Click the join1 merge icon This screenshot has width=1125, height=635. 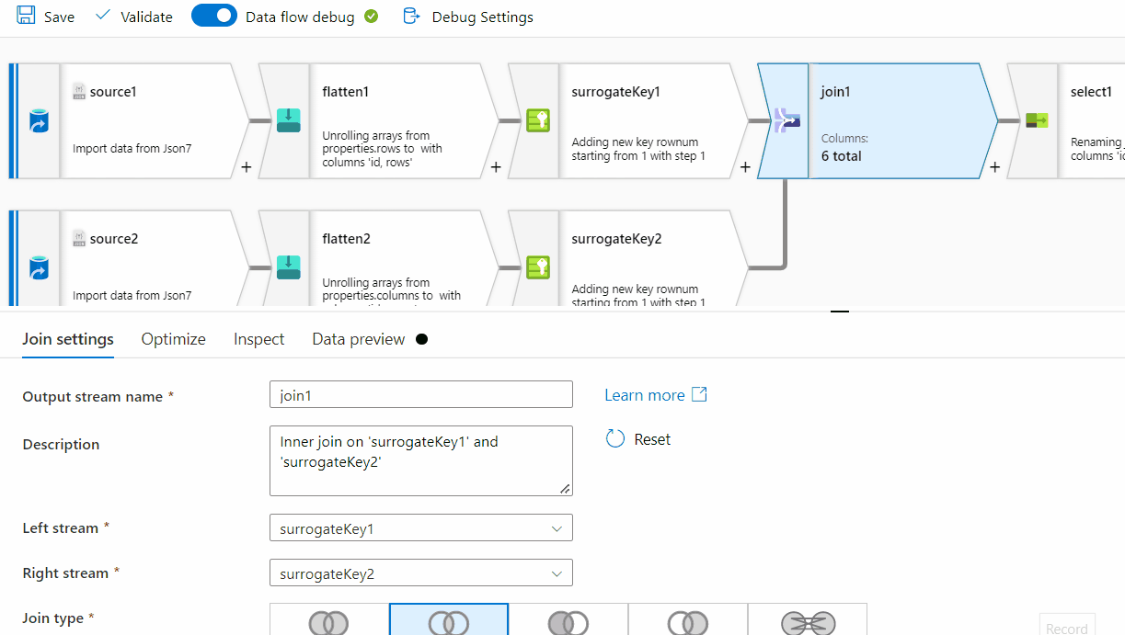pos(787,119)
